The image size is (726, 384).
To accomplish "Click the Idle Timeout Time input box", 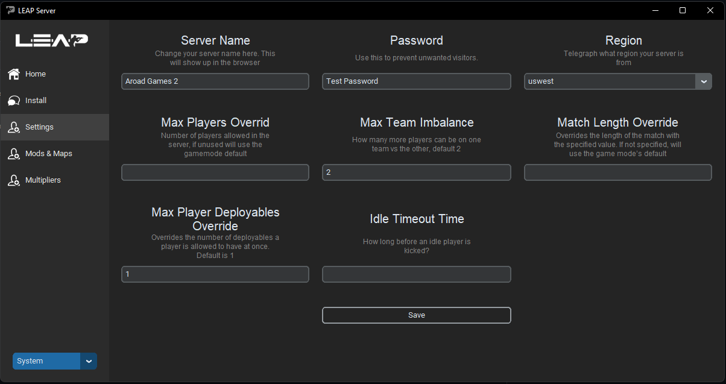I will (416, 274).
